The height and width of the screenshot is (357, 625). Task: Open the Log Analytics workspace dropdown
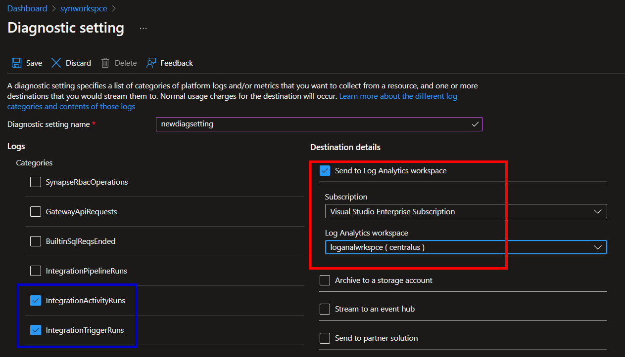point(465,247)
